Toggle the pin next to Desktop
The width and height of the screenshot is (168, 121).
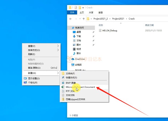(x=93, y=32)
